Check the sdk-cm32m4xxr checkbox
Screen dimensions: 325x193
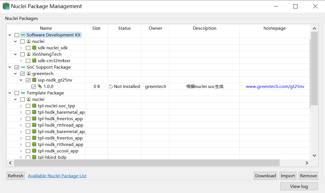(28, 61)
